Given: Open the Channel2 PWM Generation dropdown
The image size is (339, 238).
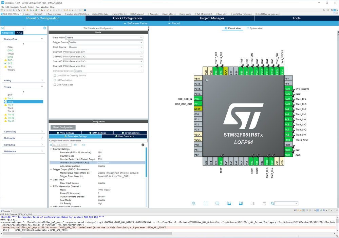Looking at the screenshot, I should (103, 57).
